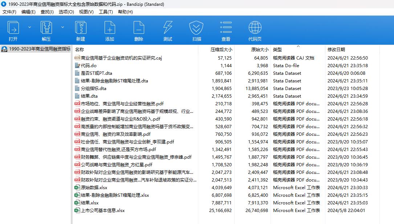This screenshot has height=224, width=394.
Task: Select the zip archive root tree node
Action: 36,49
